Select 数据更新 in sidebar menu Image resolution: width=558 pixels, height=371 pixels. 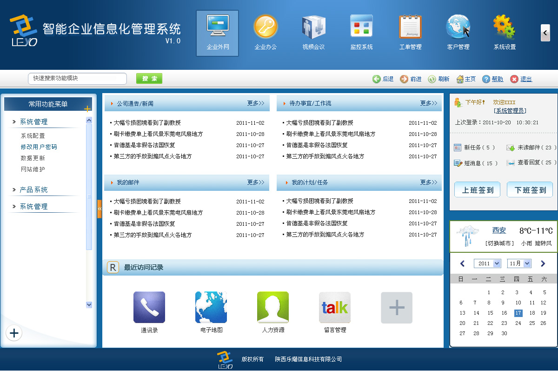pos(33,158)
